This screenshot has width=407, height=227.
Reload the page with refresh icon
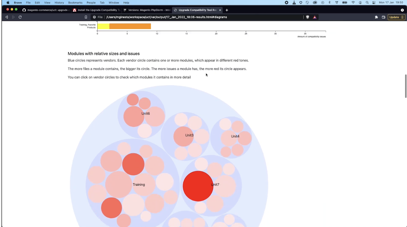click(x=20, y=17)
